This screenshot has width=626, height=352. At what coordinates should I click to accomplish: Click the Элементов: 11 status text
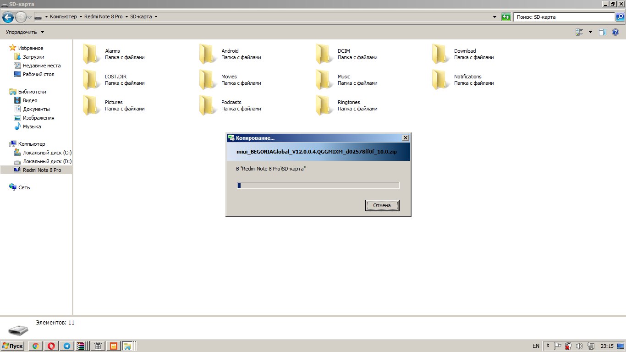pos(55,323)
